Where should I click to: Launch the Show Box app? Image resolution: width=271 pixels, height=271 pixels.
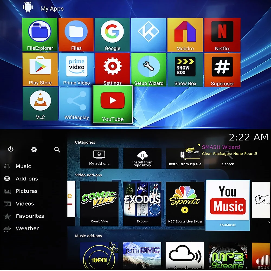185,70
